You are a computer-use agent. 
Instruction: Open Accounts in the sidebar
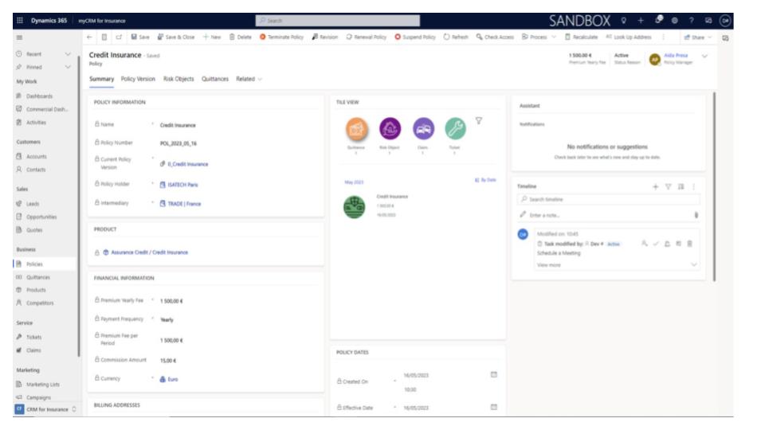click(x=36, y=157)
